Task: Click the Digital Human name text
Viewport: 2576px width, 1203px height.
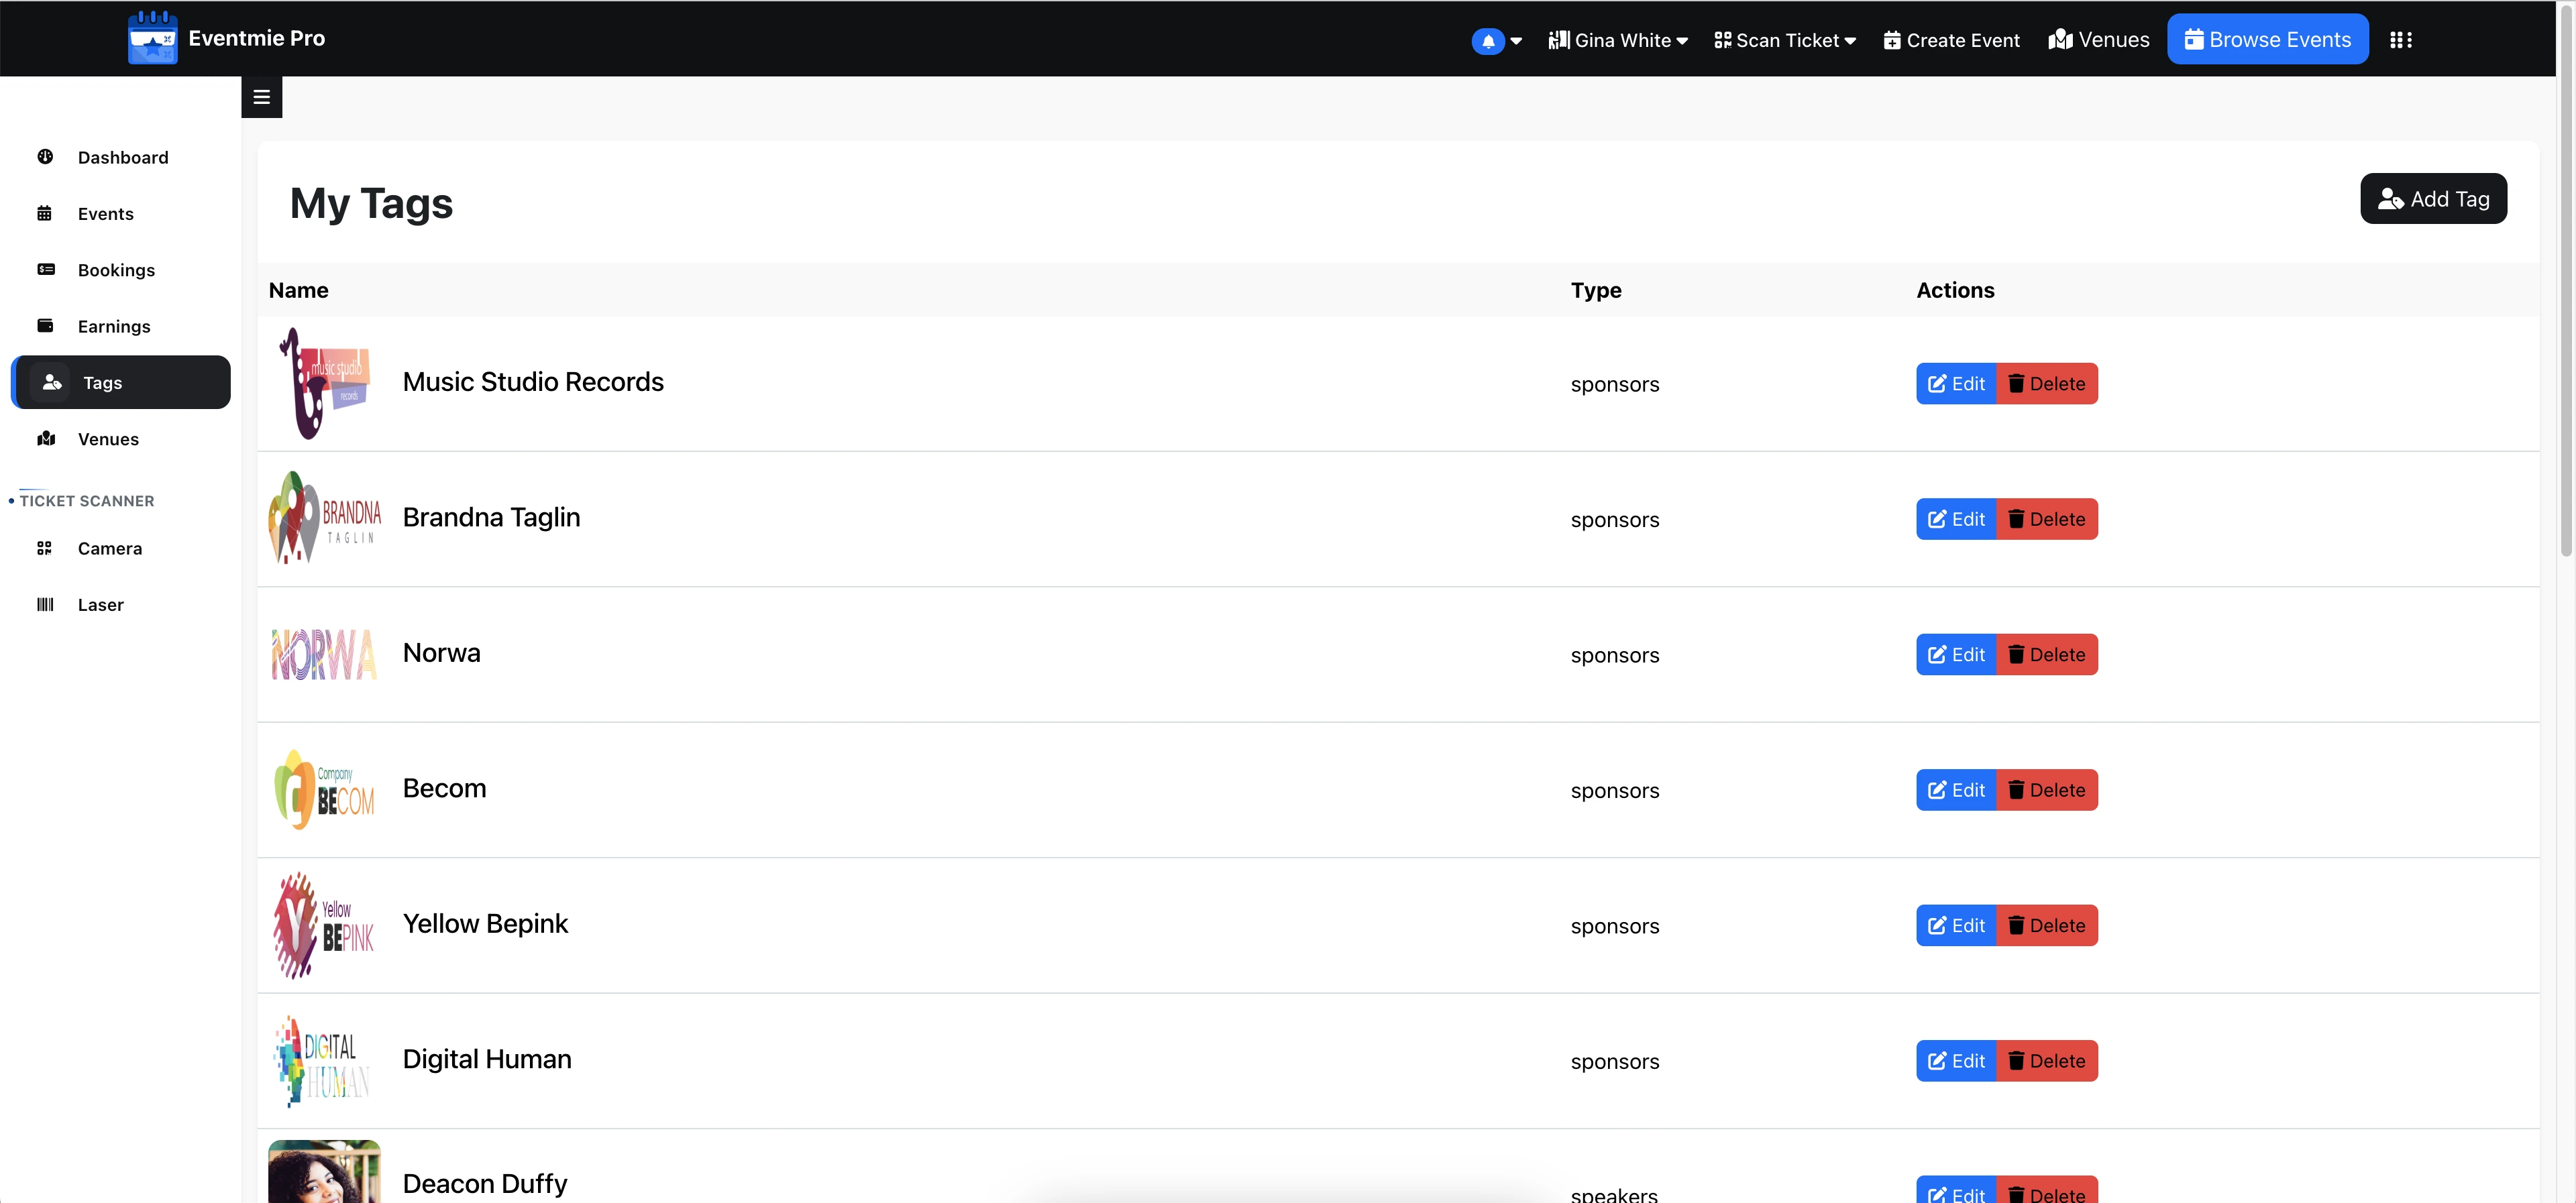Action: [x=487, y=1059]
